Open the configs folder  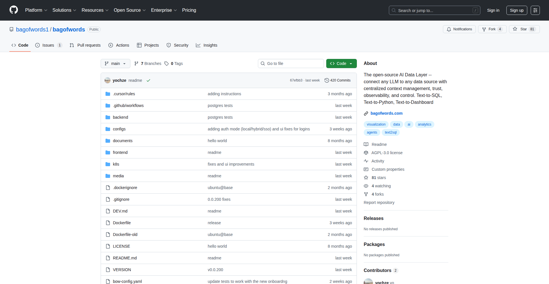pos(119,129)
